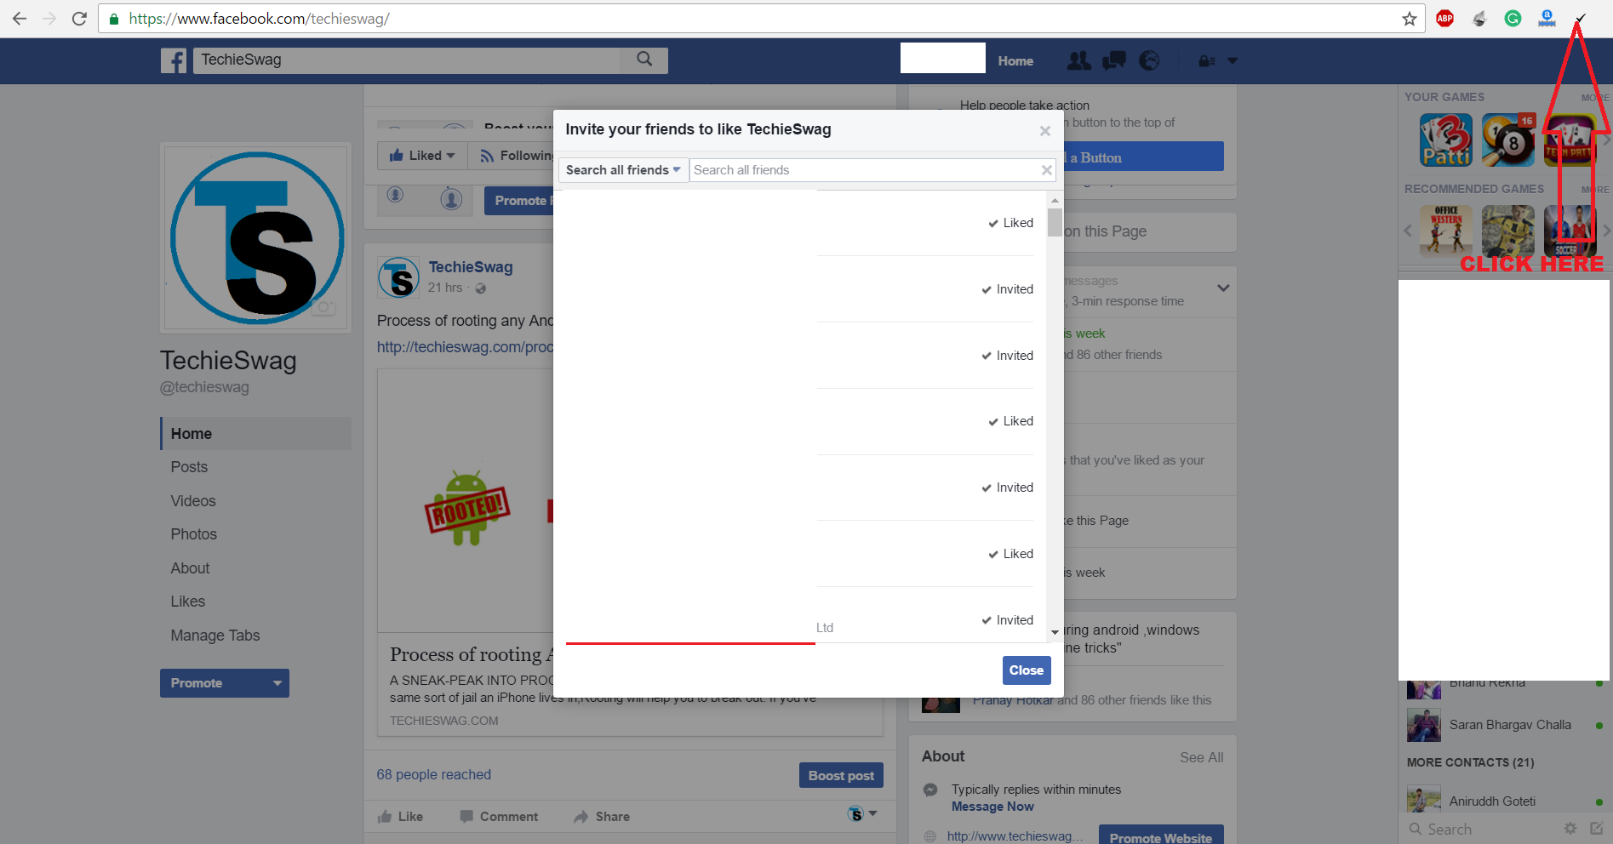Open chat with Aniruddh Goteti
Screen dimensions: 1613x844
(1505, 801)
